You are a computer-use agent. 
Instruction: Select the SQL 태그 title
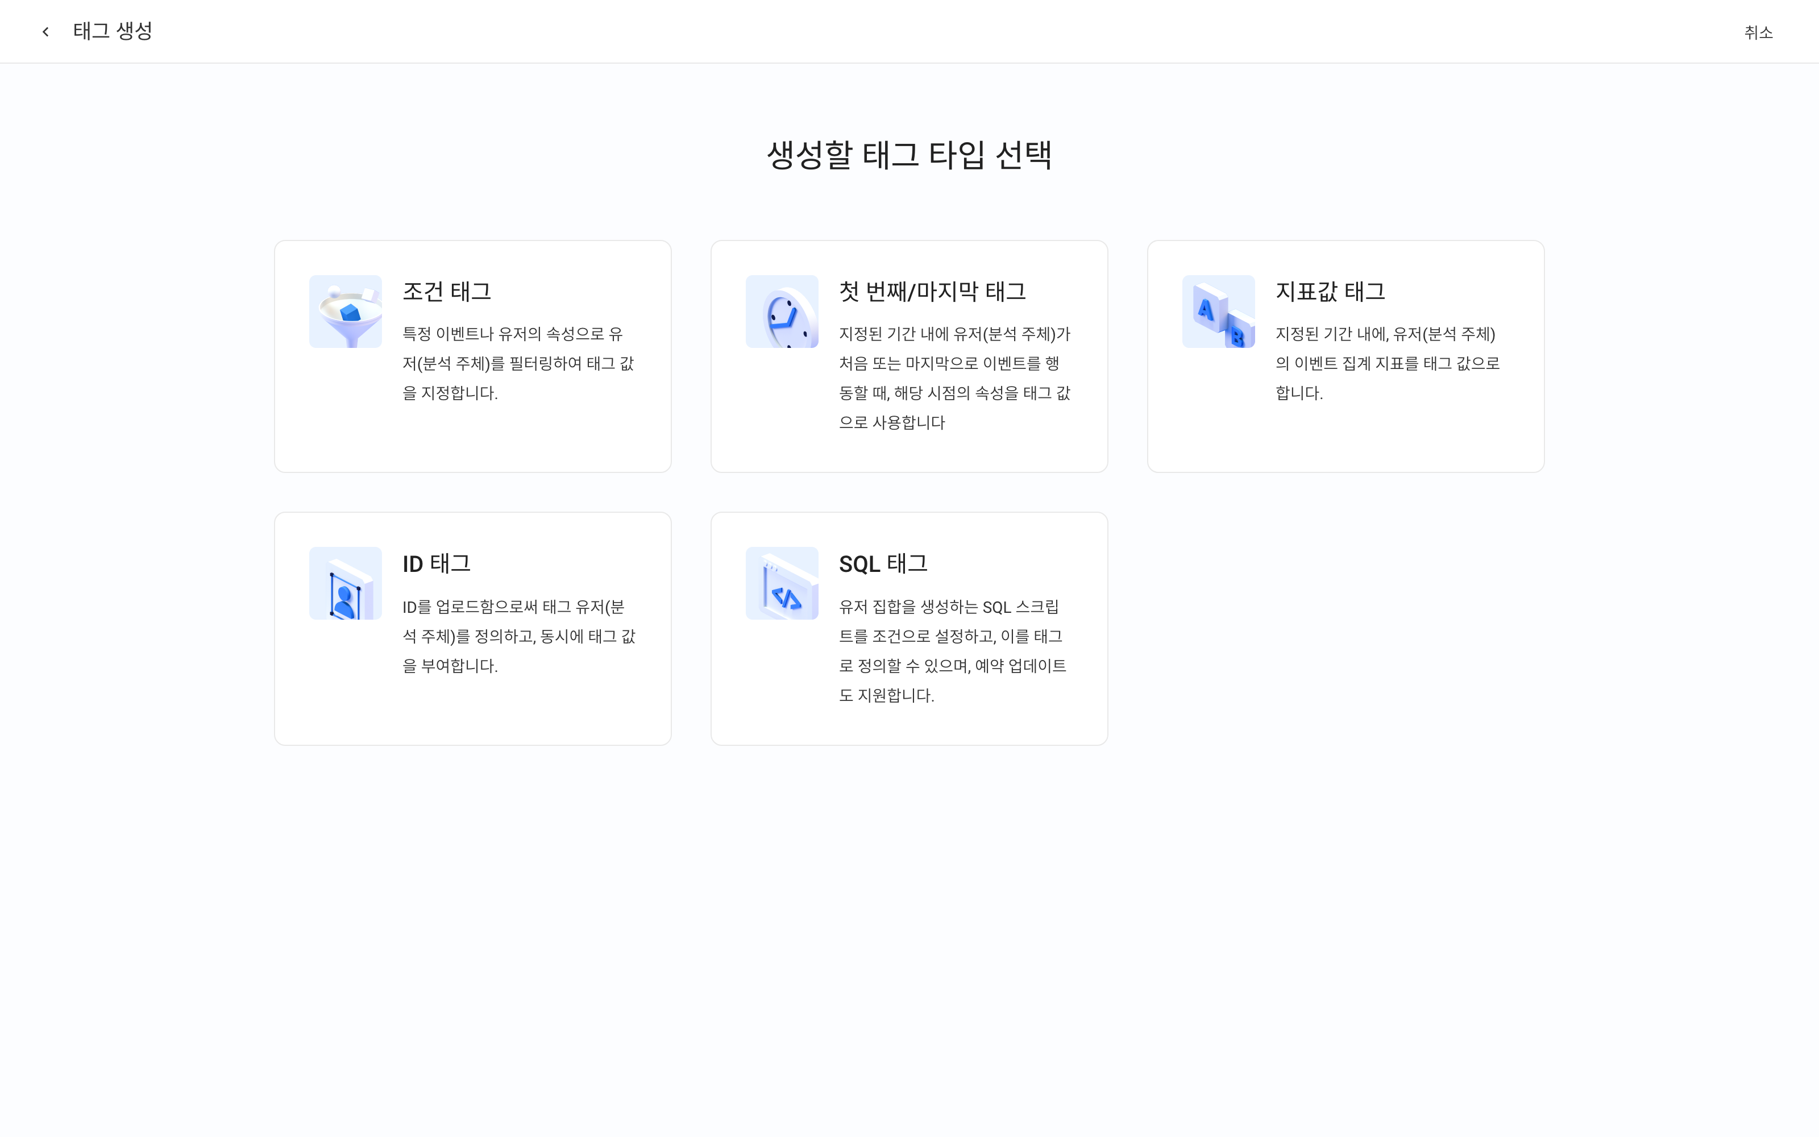coord(883,564)
